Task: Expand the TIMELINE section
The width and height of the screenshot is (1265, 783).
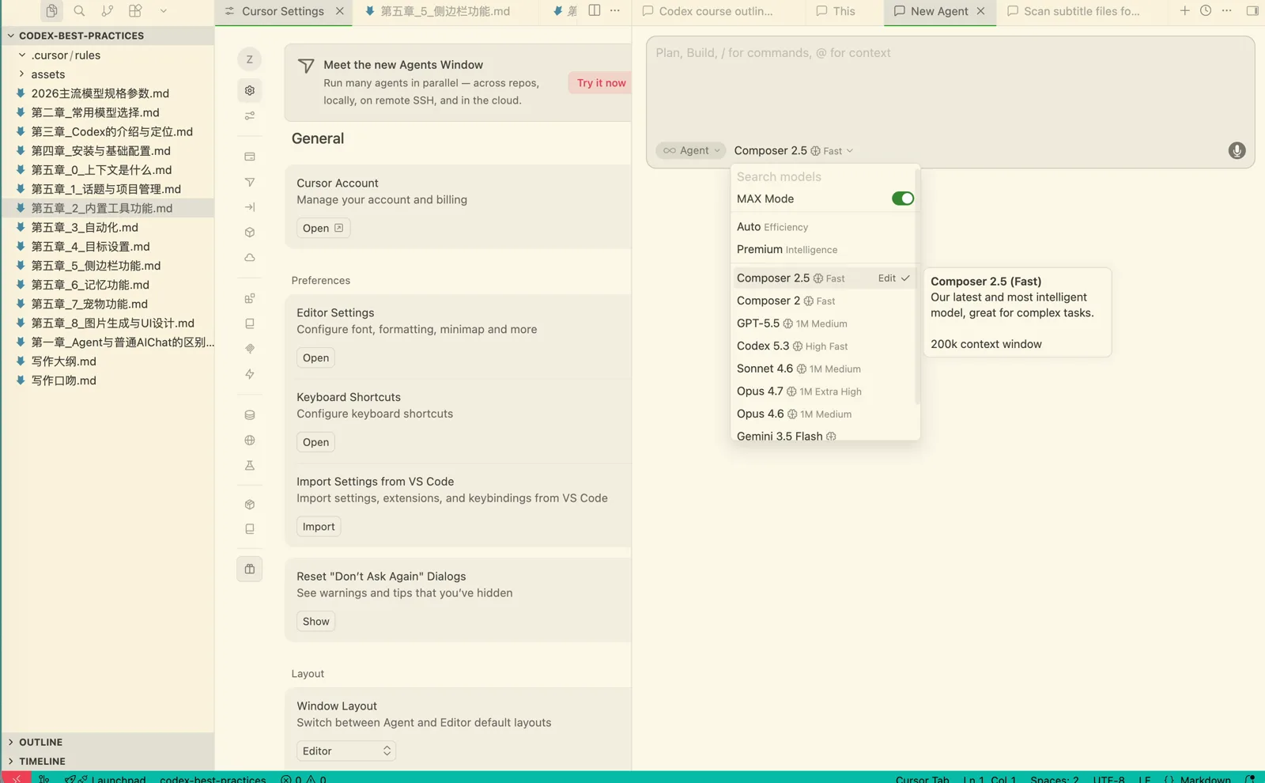Action: (x=108, y=761)
